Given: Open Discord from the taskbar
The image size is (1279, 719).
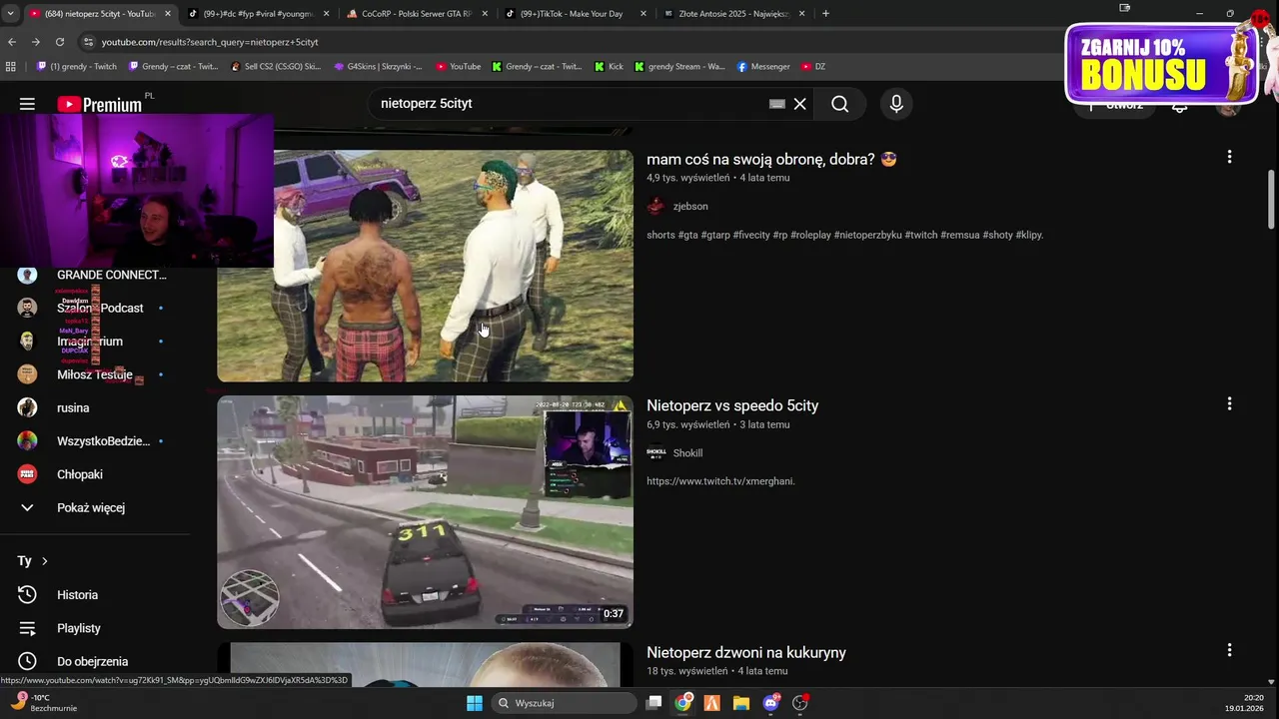Looking at the screenshot, I should click(x=770, y=703).
